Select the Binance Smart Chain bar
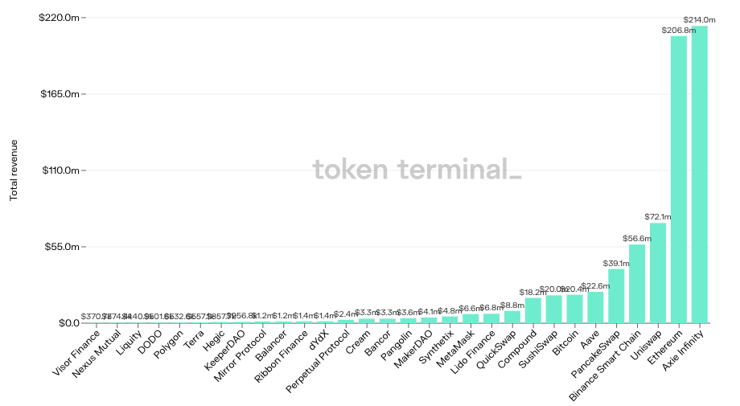This screenshot has height=406, width=740. (x=637, y=283)
